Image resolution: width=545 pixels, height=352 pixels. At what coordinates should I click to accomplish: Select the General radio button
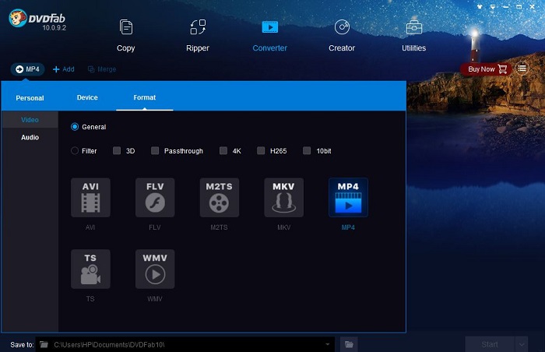point(75,127)
